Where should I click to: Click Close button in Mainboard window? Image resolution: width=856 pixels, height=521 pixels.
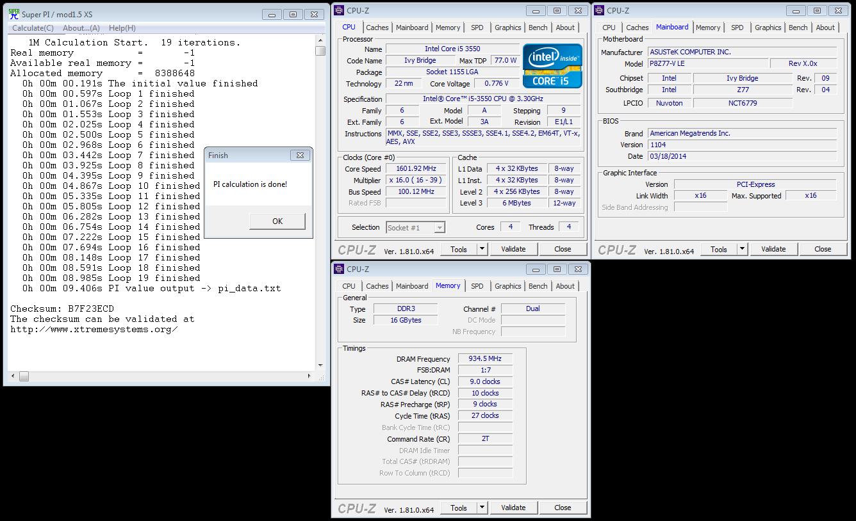[823, 249]
